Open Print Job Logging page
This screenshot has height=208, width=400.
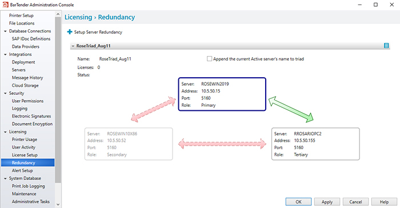[29, 186]
